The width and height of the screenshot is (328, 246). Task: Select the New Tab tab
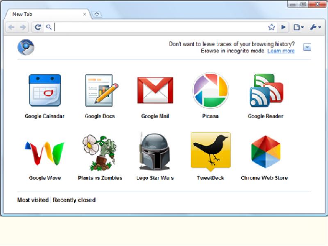point(48,14)
